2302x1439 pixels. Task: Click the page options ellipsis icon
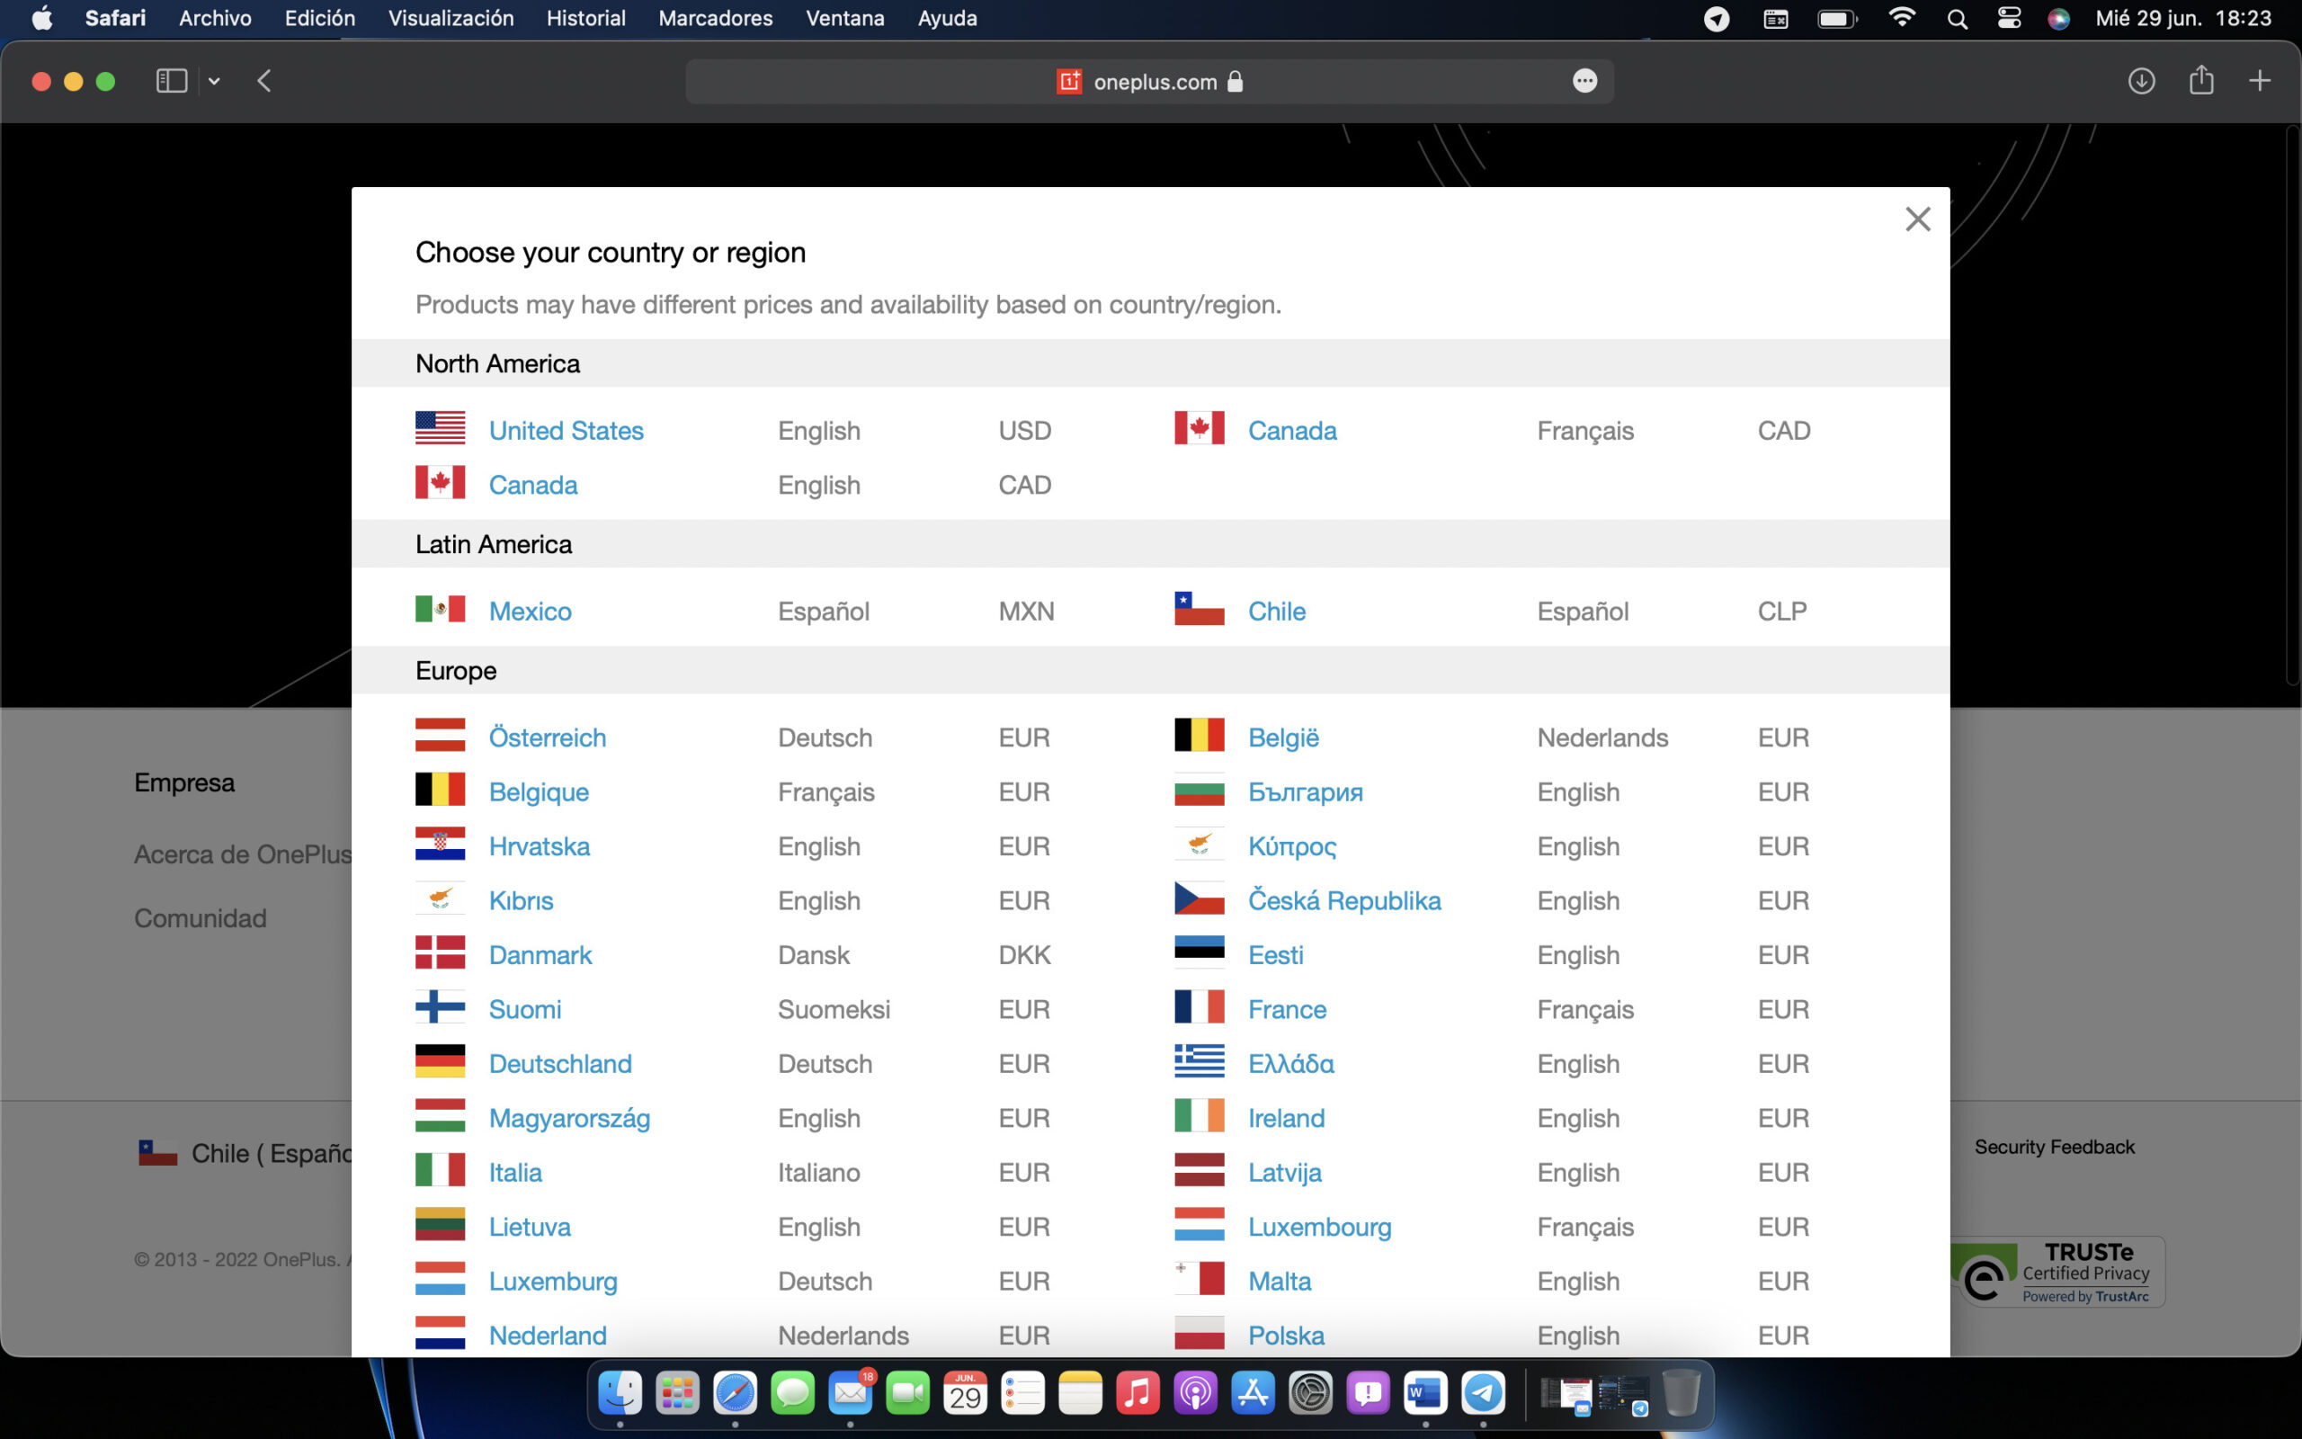(x=1584, y=82)
